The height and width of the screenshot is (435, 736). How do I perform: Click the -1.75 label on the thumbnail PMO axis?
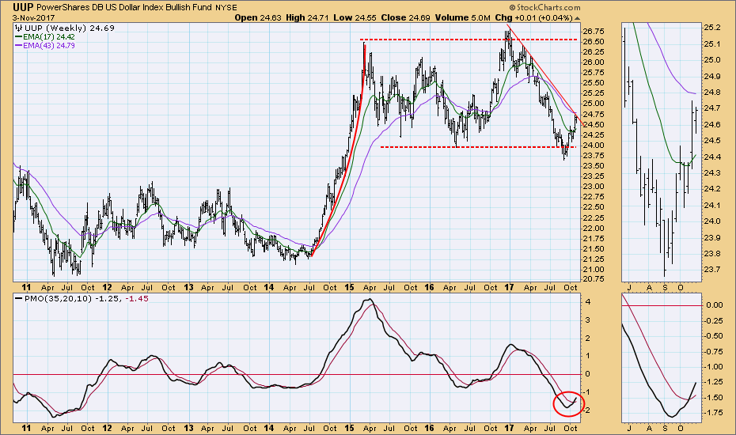click(715, 413)
